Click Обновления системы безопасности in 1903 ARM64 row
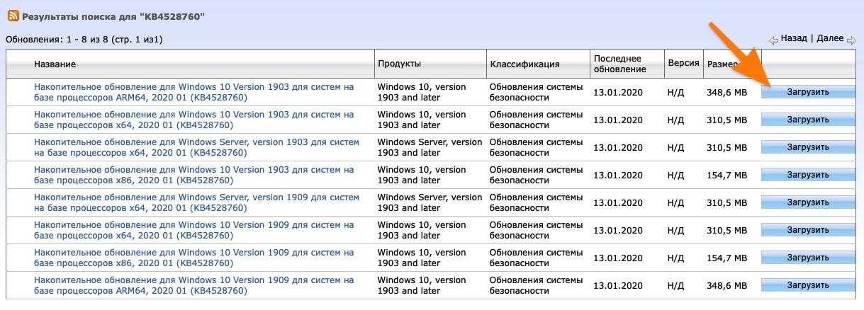The image size is (864, 310). [x=536, y=92]
